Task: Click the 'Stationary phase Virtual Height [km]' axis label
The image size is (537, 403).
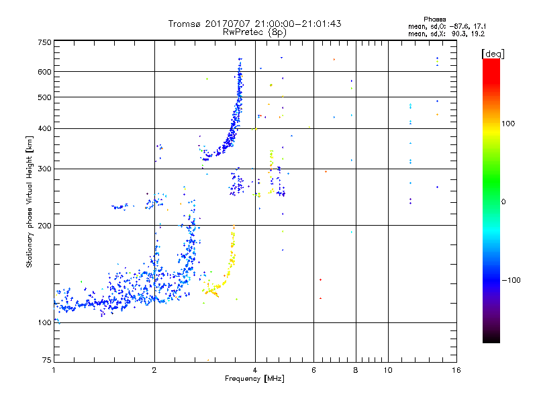Action: click(30, 201)
